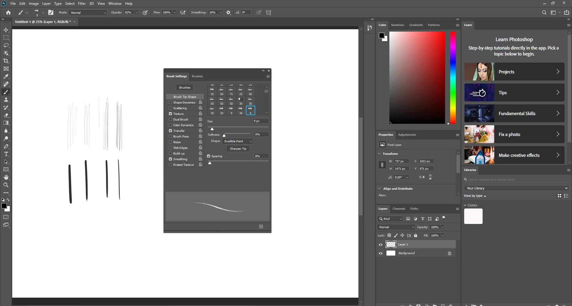
Task: Select the Pen tool
Action: click(x=6, y=146)
